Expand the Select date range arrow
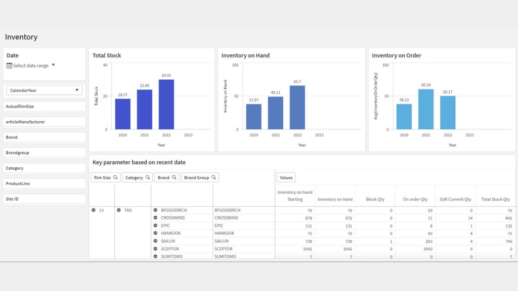Image resolution: width=518 pixels, height=291 pixels. tap(53, 65)
